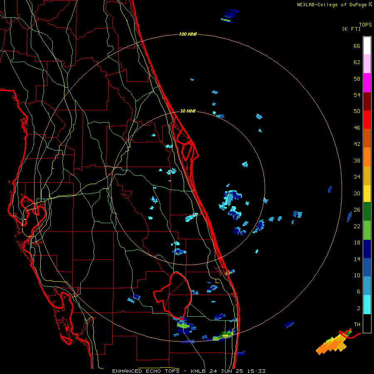Click the '46' legend value

click(x=357, y=128)
